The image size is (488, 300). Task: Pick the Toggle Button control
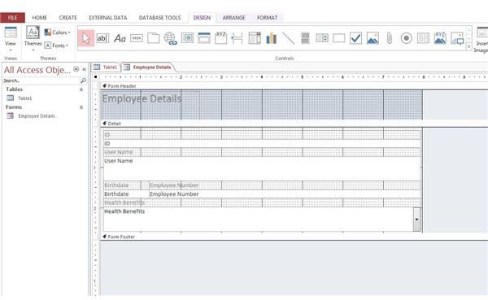[x=305, y=38]
